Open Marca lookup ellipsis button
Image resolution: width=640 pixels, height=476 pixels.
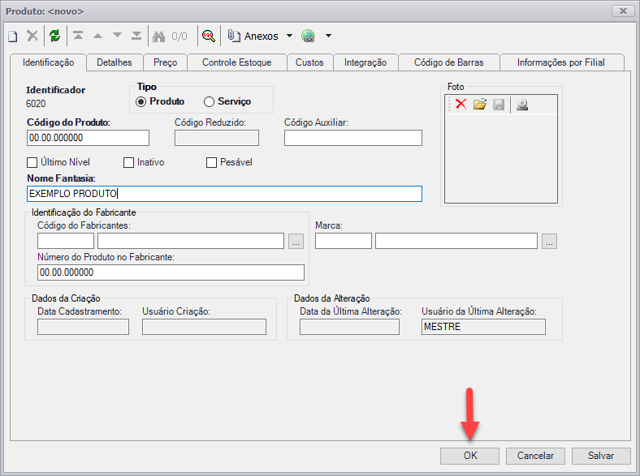(549, 241)
